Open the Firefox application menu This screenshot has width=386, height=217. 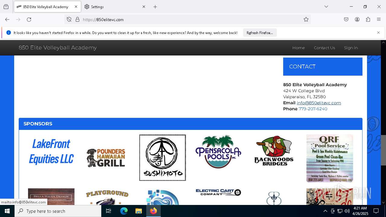tap(379, 20)
